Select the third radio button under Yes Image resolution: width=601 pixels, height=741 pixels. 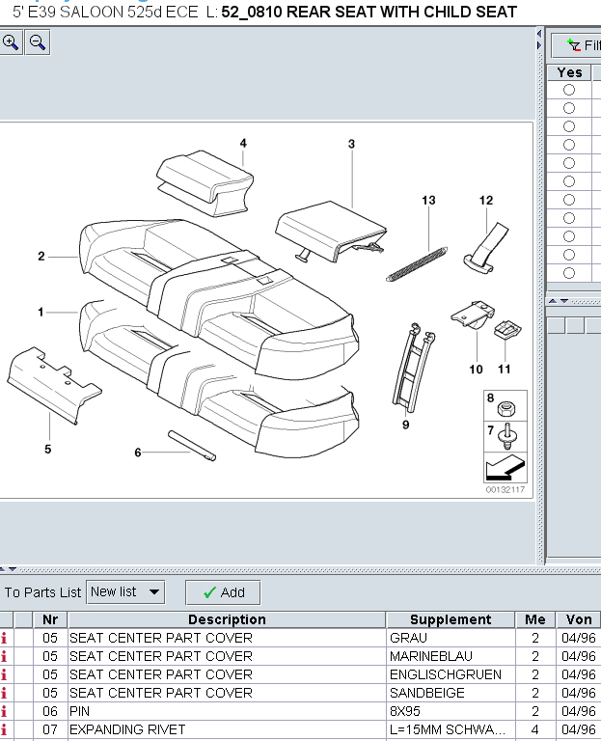(x=569, y=126)
